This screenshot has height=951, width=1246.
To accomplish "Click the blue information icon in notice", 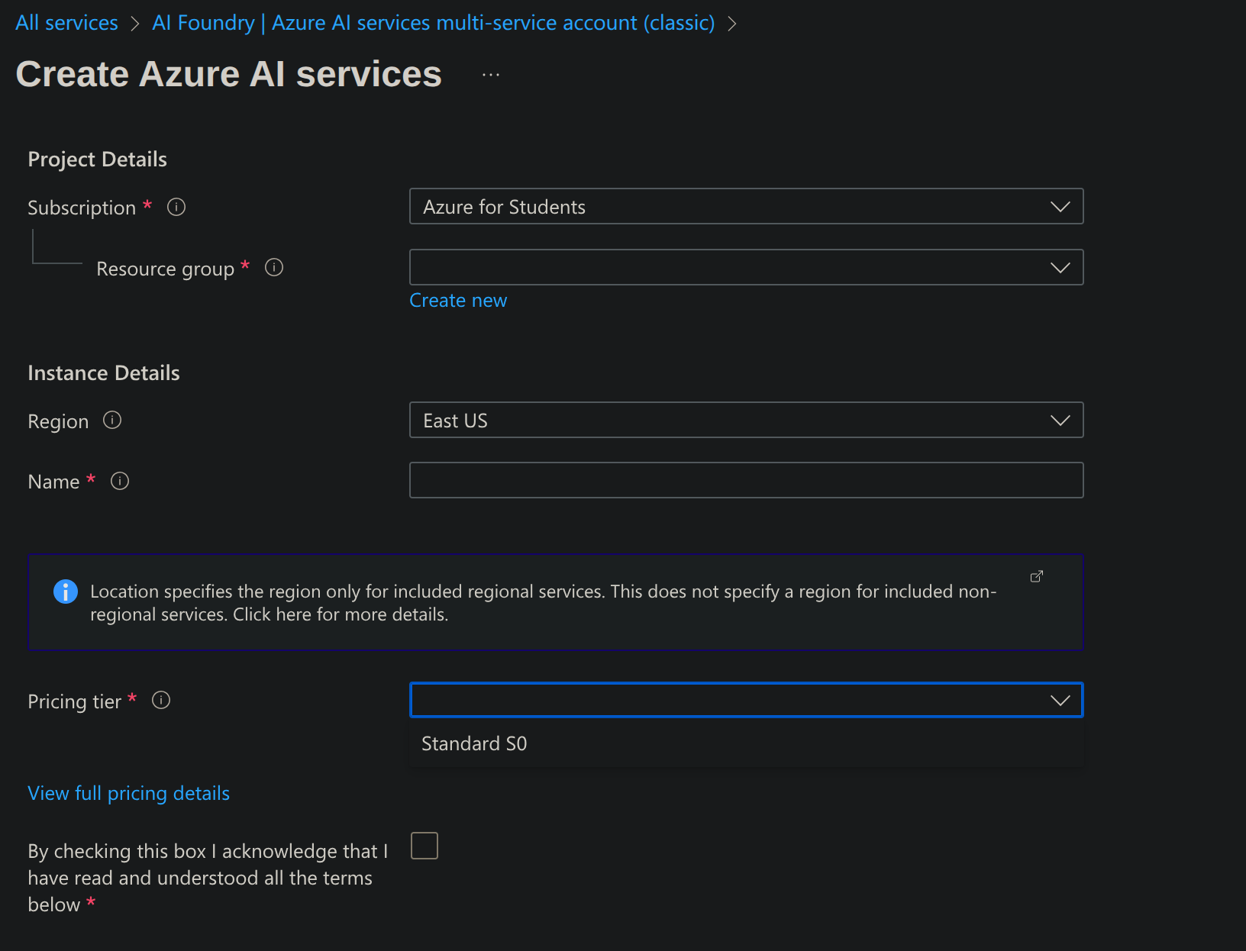I will tap(66, 592).
